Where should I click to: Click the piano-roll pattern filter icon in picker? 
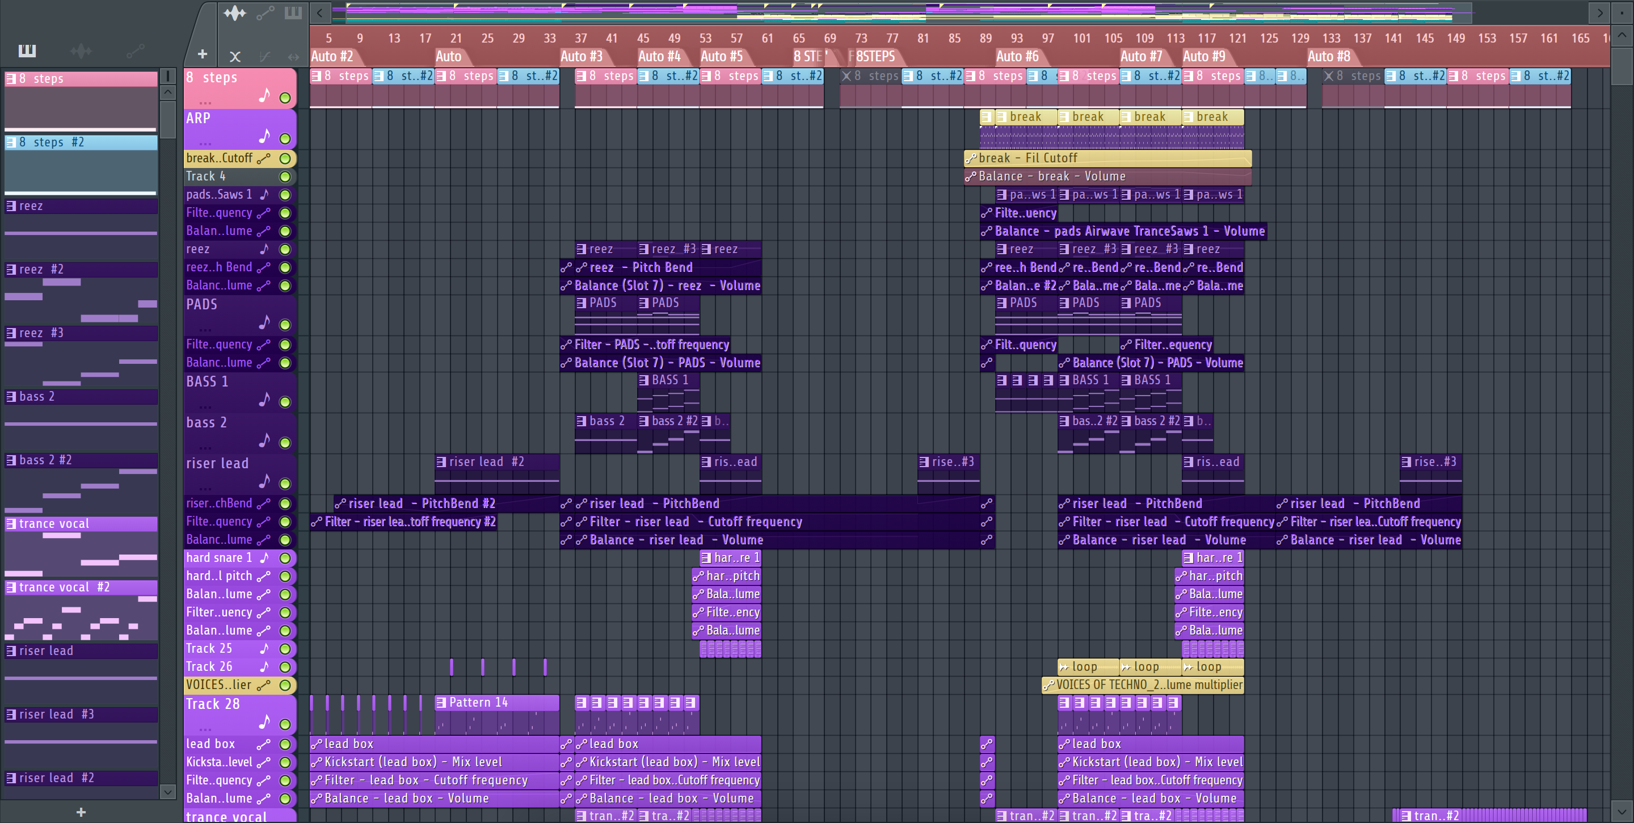(27, 51)
